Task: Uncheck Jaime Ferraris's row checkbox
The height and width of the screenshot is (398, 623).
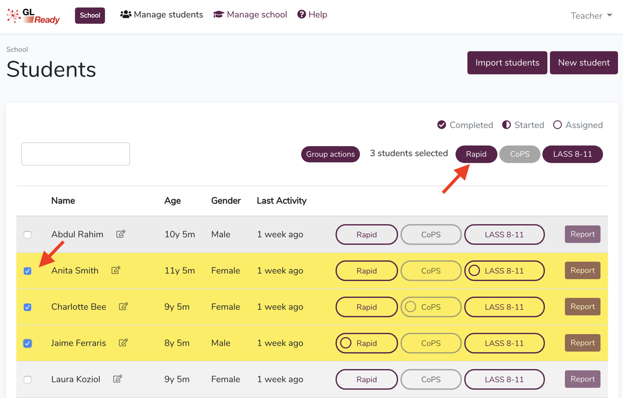Action: click(x=27, y=343)
